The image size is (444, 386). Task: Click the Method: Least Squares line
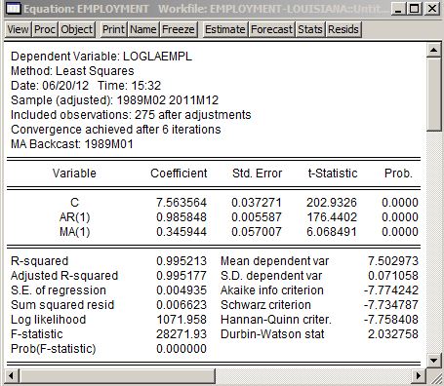(72, 71)
